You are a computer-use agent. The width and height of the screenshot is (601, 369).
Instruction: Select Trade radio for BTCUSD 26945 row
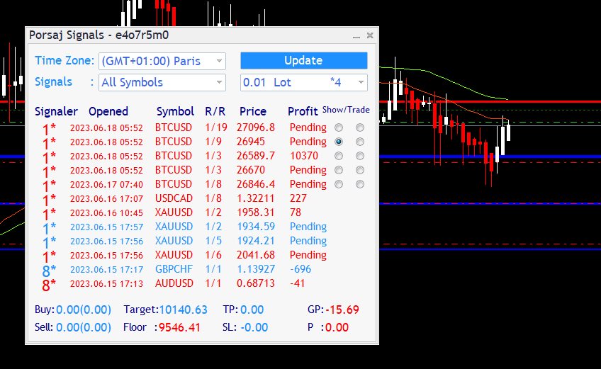coord(360,142)
